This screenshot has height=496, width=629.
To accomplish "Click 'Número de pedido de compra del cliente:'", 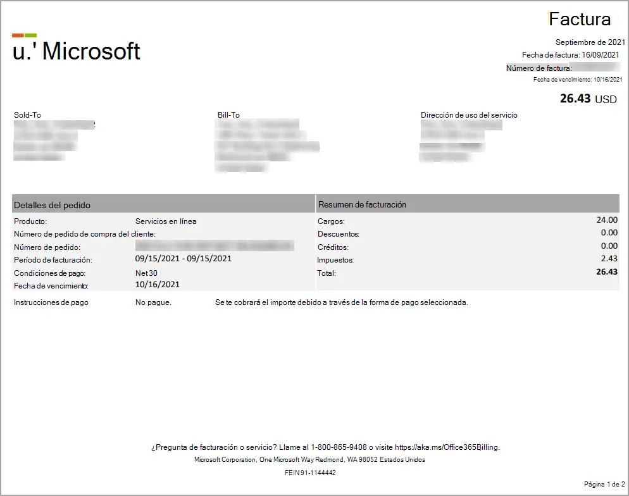I will pyautogui.click(x=85, y=234).
